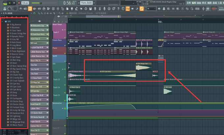This screenshot has width=224, height=135.
Task: Pause playback with the pause button
Action: click(x=10, y=3)
